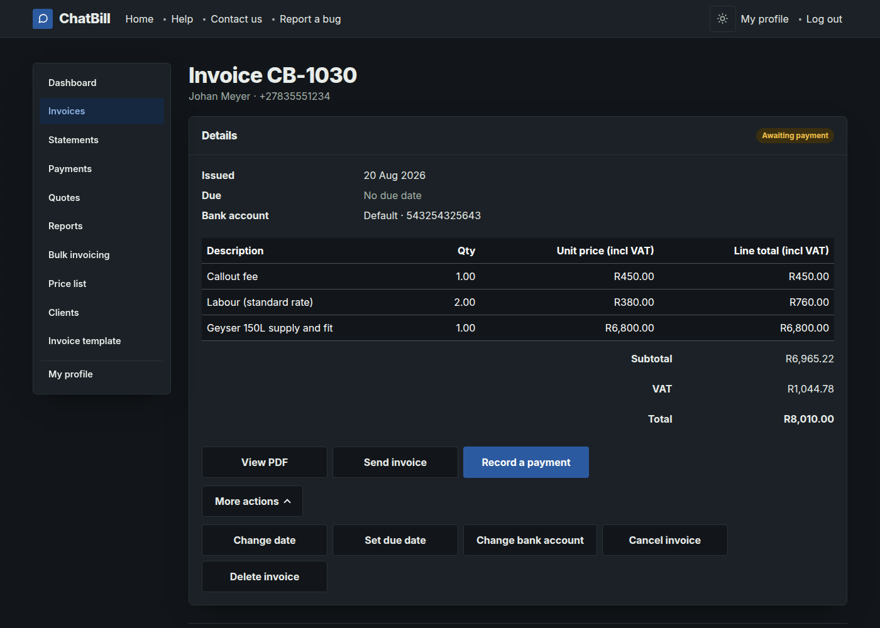Click Change bank account button
Screen dimensions: 880x628
click(x=530, y=540)
